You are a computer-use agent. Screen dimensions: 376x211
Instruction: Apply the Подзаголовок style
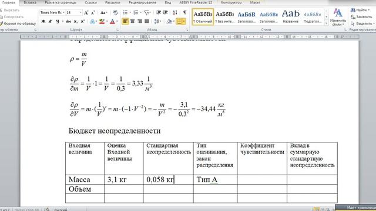coord(313,17)
